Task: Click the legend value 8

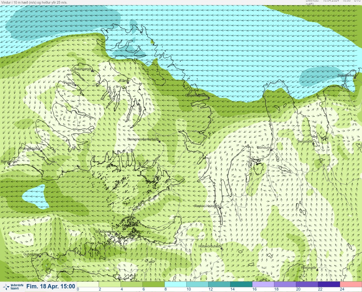Action: point(165,289)
